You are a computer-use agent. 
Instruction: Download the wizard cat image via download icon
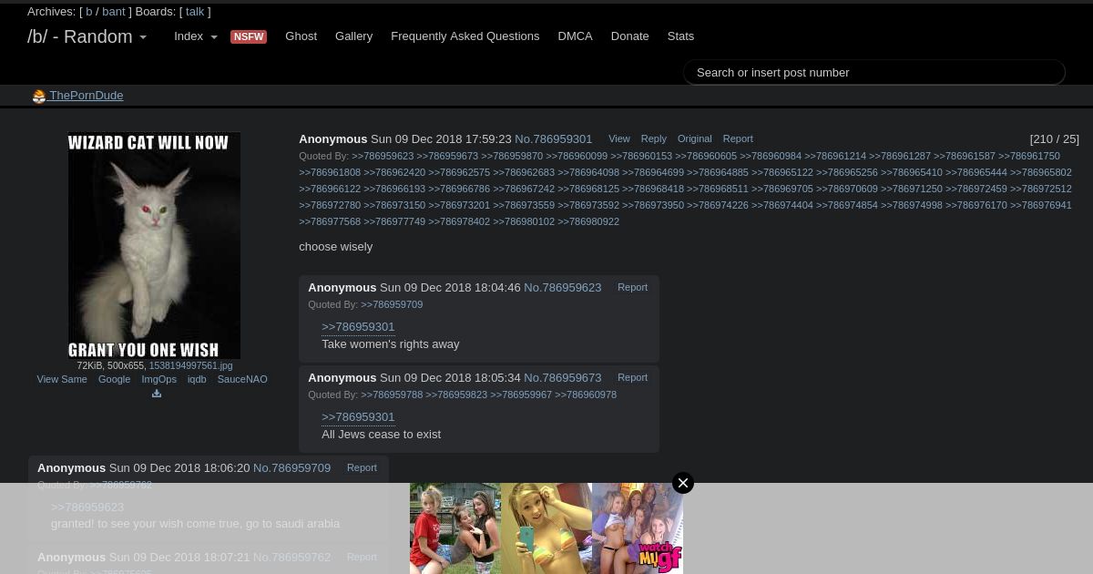[156, 394]
